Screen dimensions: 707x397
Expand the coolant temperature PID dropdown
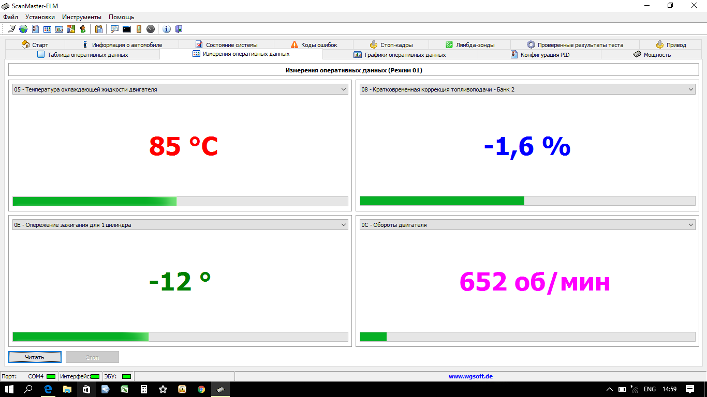click(344, 89)
